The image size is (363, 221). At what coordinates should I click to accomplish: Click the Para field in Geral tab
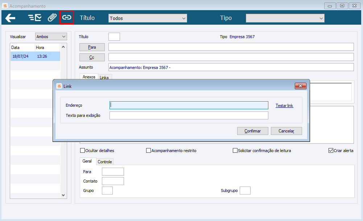113,172
